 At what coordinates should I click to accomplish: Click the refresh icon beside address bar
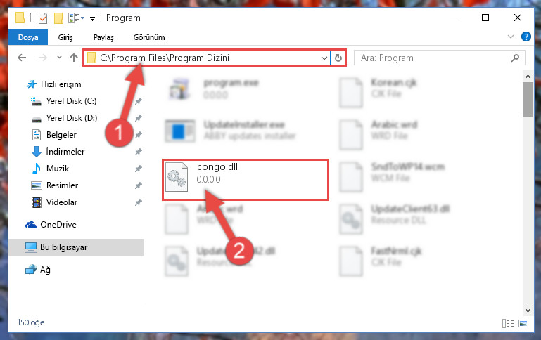click(338, 58)
